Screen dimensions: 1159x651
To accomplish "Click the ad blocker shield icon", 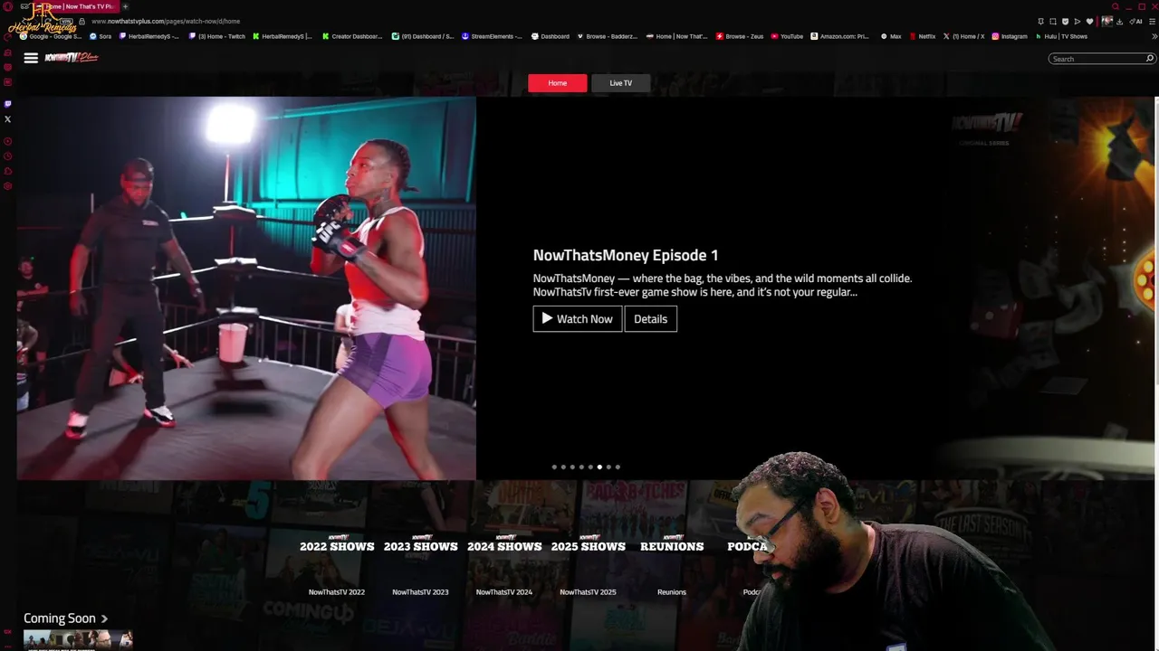I will (1065, 22).
